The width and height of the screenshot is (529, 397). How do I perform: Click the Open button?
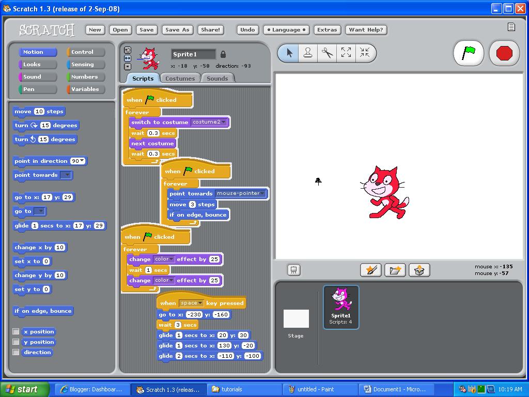tap(120, 29)
